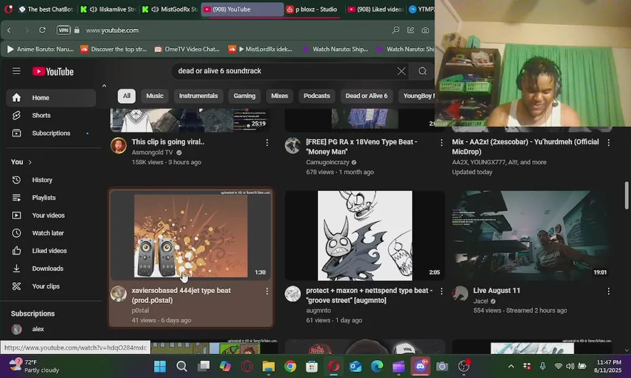Click the snapshot camera icon in address bar
The image size is (631, 378).
425,30
